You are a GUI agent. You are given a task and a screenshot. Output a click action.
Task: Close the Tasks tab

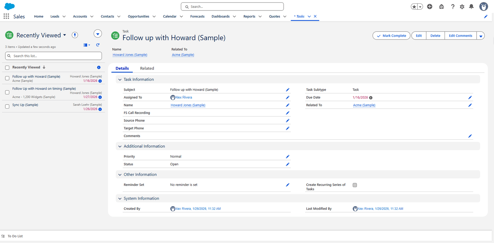(x=315, y=16)
